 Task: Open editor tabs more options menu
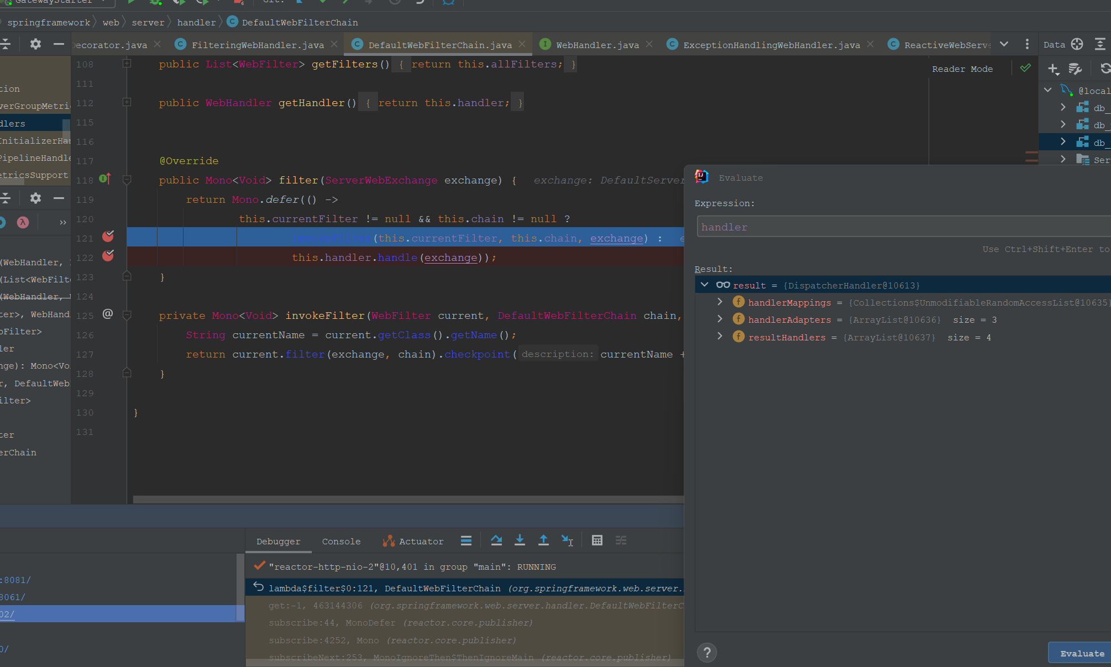coord(1027,44)
